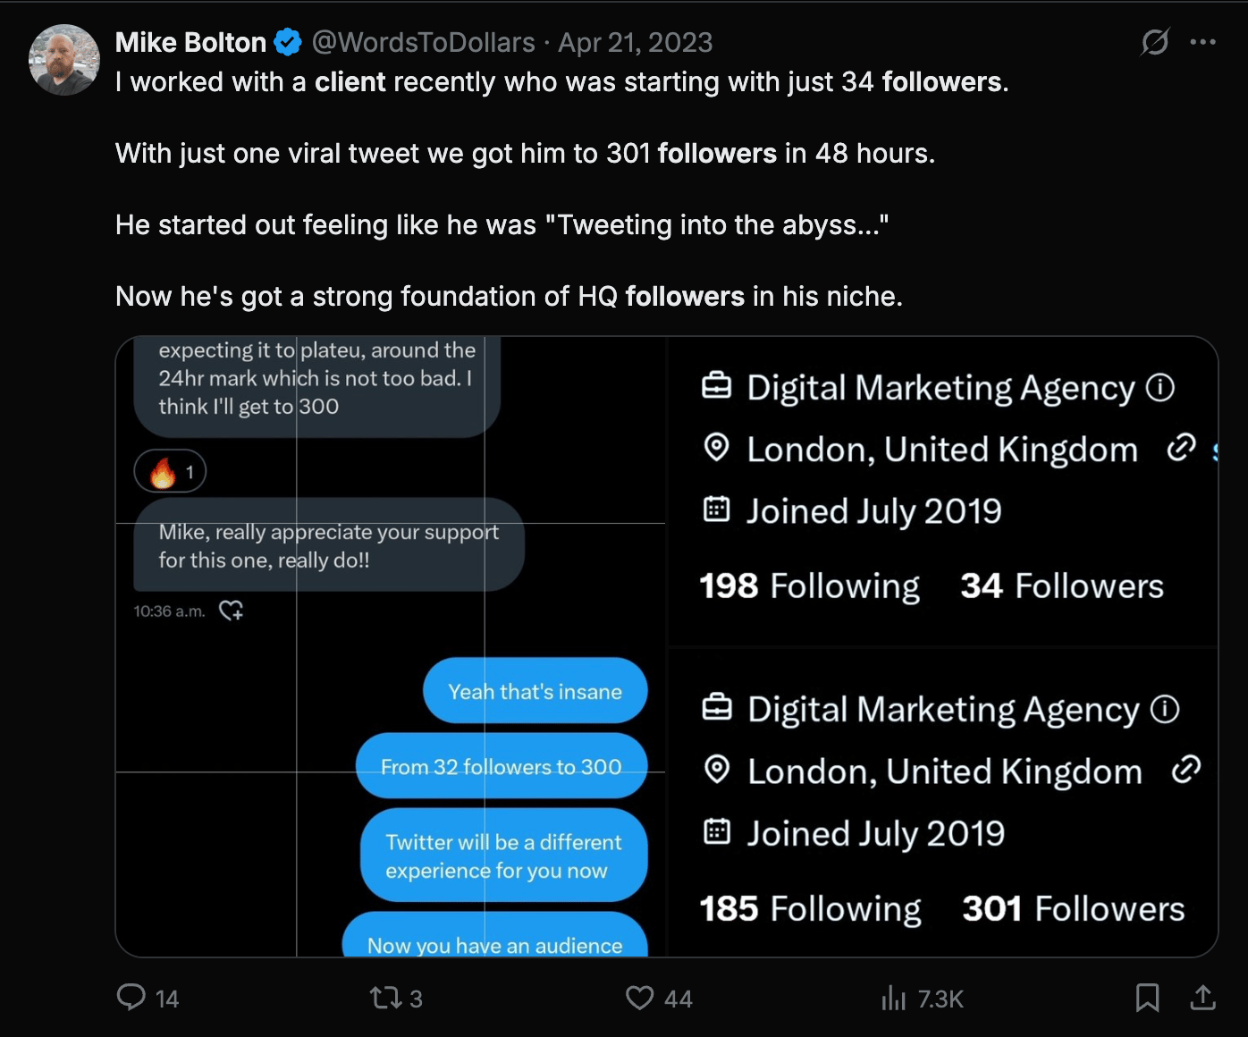This screenshot has width=1248, height=1037.
Task: Click link icon in the 301 Followers profile
Action: (1185, 770)
